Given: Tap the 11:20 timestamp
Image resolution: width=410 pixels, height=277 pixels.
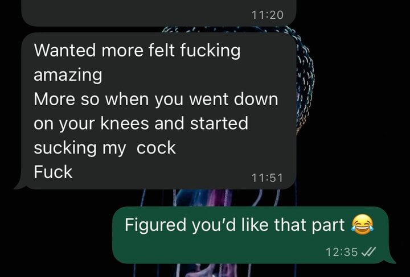Looking at the screenshot, I should (x=267, y=15).
